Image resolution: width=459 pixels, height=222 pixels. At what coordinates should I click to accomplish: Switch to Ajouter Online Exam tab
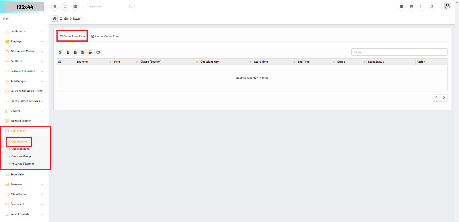tap(105, 36)
